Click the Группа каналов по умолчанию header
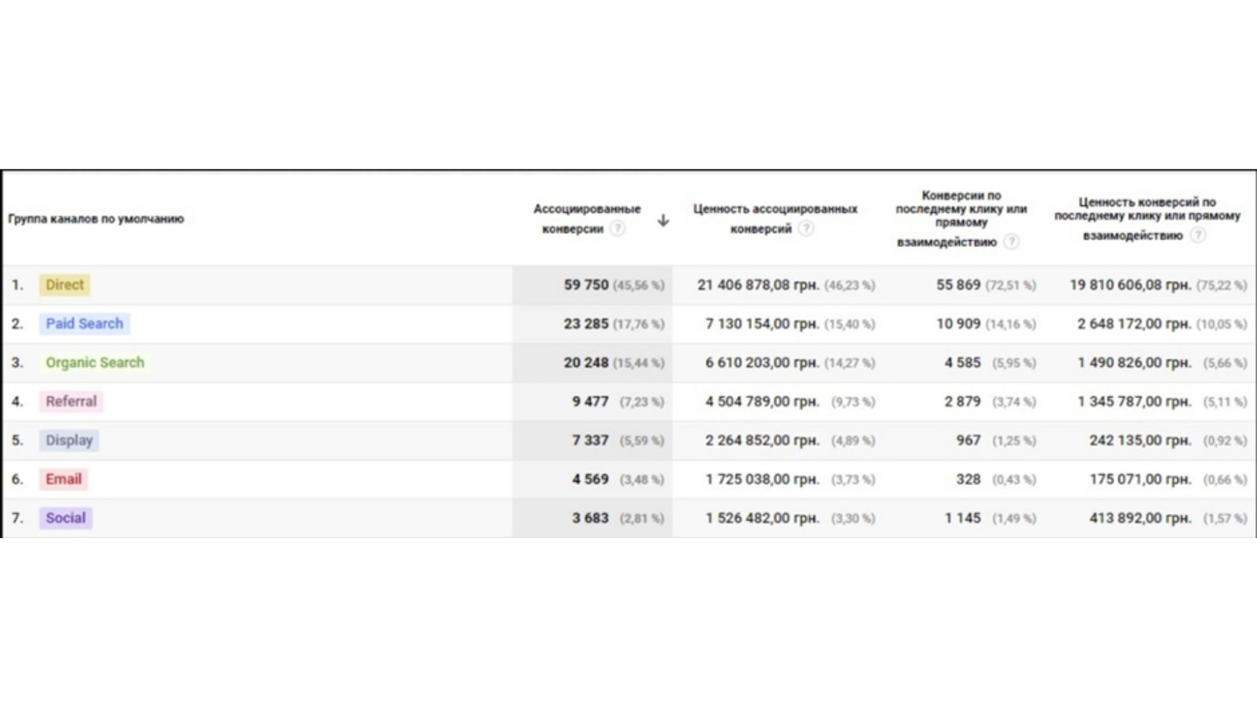Image resolution: width=1257 pixels, height=707 pixels. [96, 219]
